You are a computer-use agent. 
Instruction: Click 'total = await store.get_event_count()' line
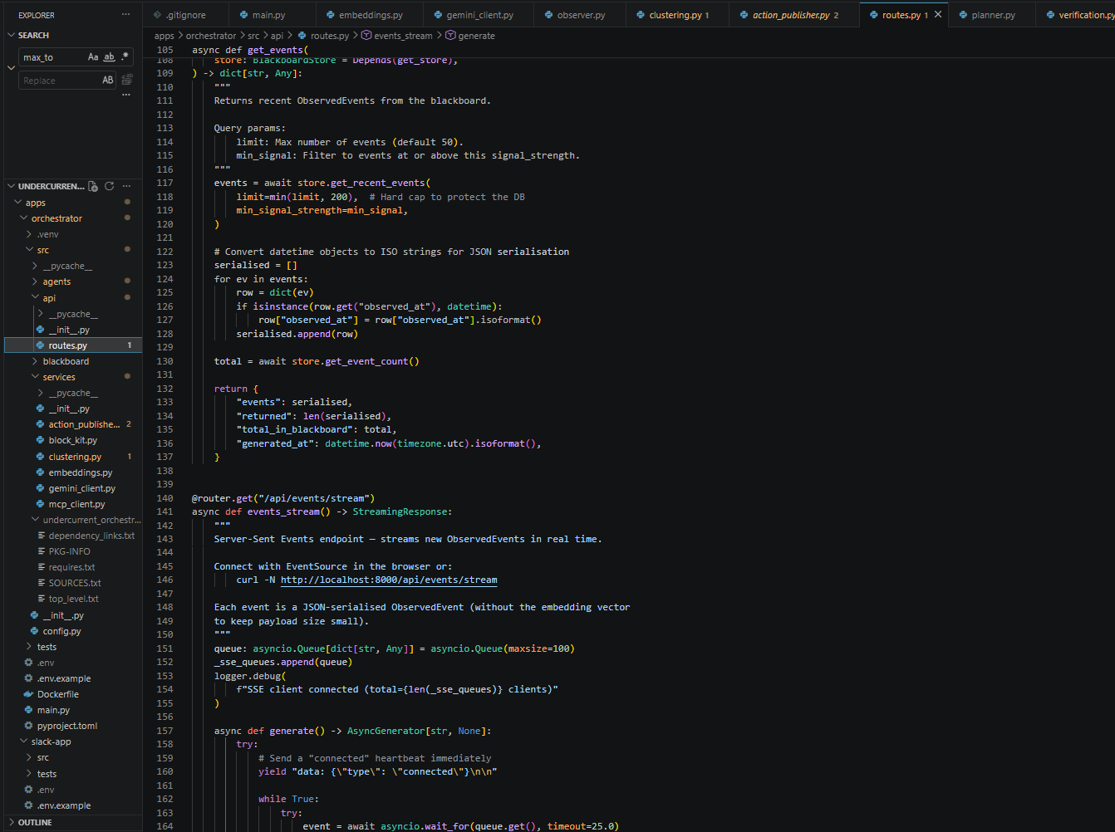[x=317, y=361]
